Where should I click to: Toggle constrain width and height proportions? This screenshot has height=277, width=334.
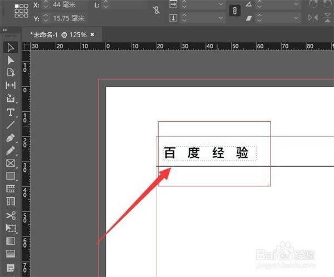coord(156,10)
